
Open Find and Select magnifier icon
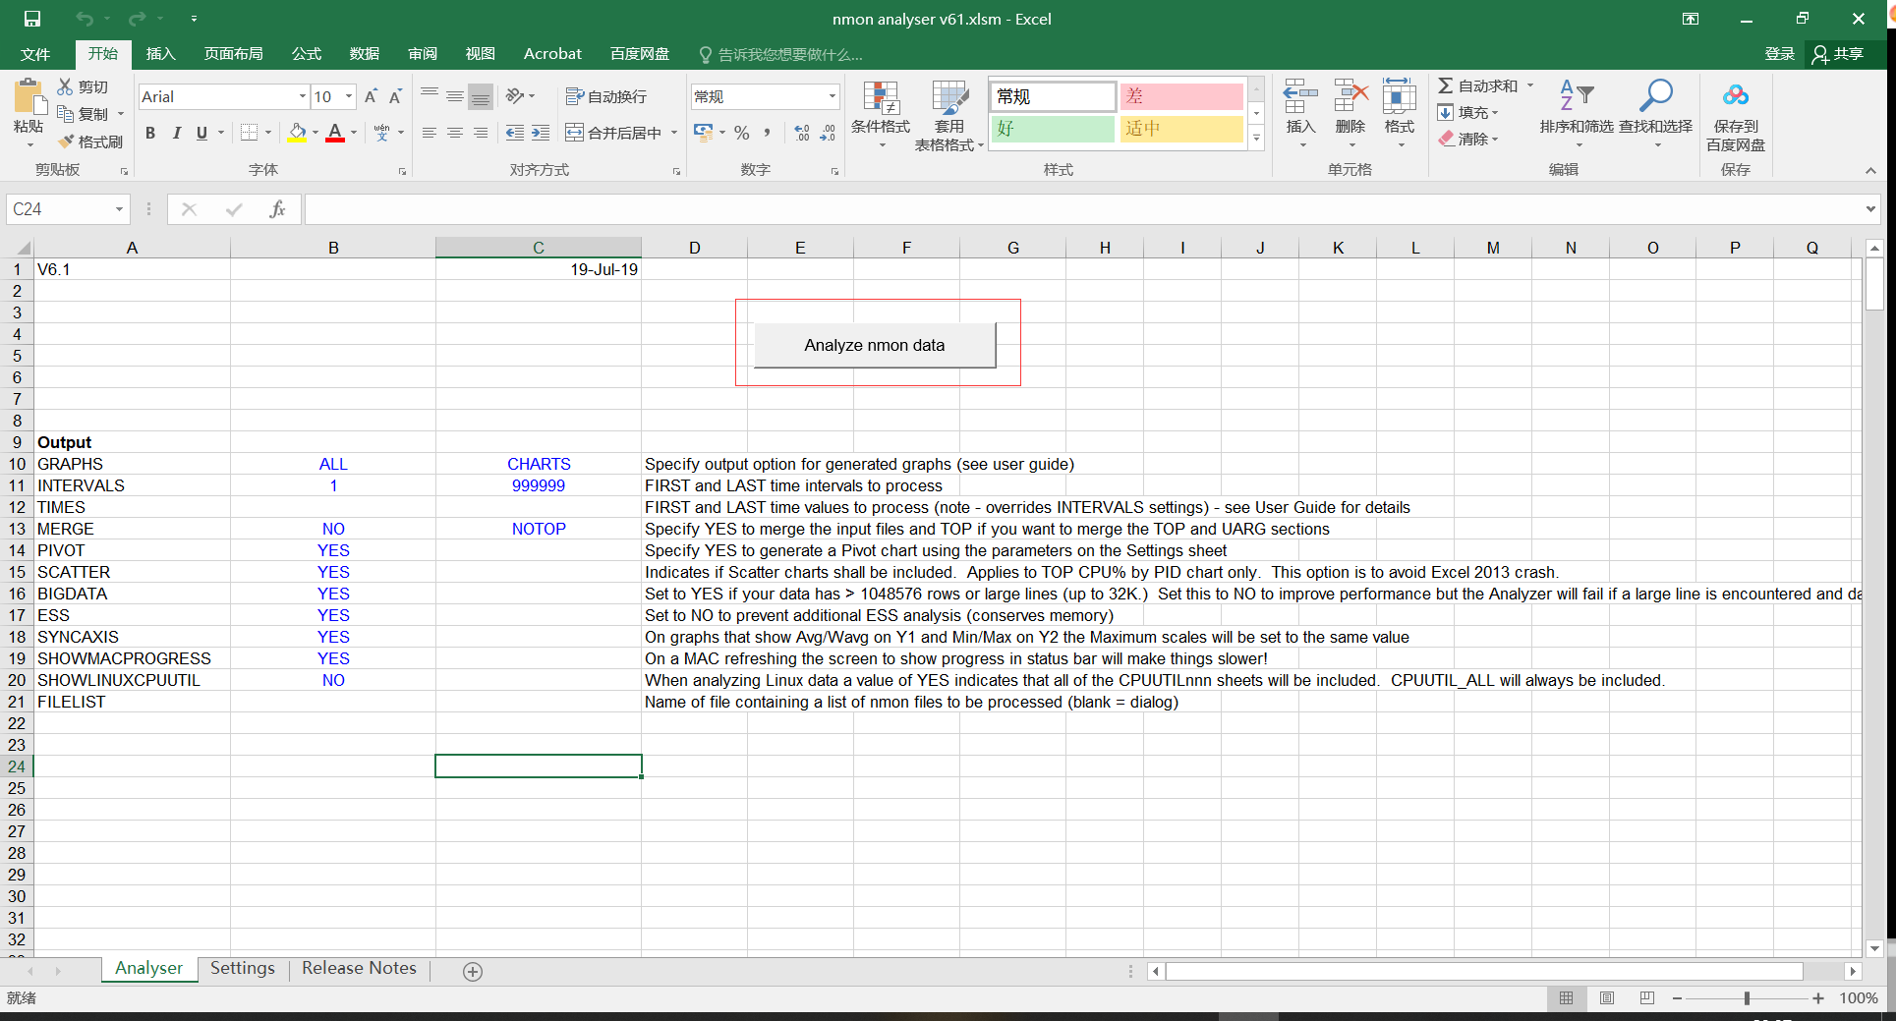(1655, 95)
